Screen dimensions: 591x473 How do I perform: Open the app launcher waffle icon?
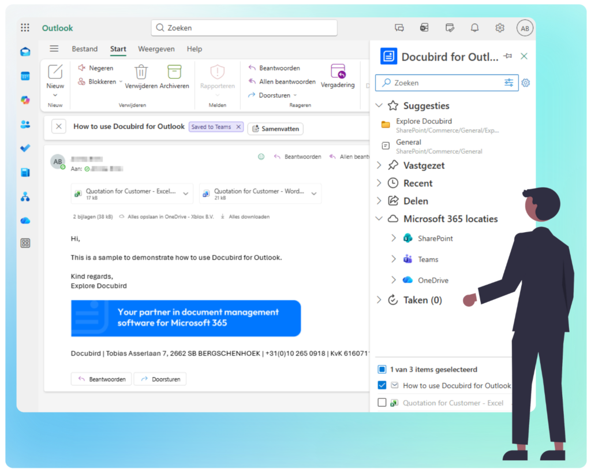25,28
